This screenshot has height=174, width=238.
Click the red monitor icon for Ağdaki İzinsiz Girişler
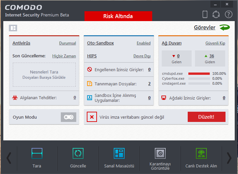pyautogui.click(x=164, y=98)
